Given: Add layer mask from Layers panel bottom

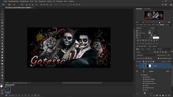Looking at the screenshot, I should click(157, 95).
